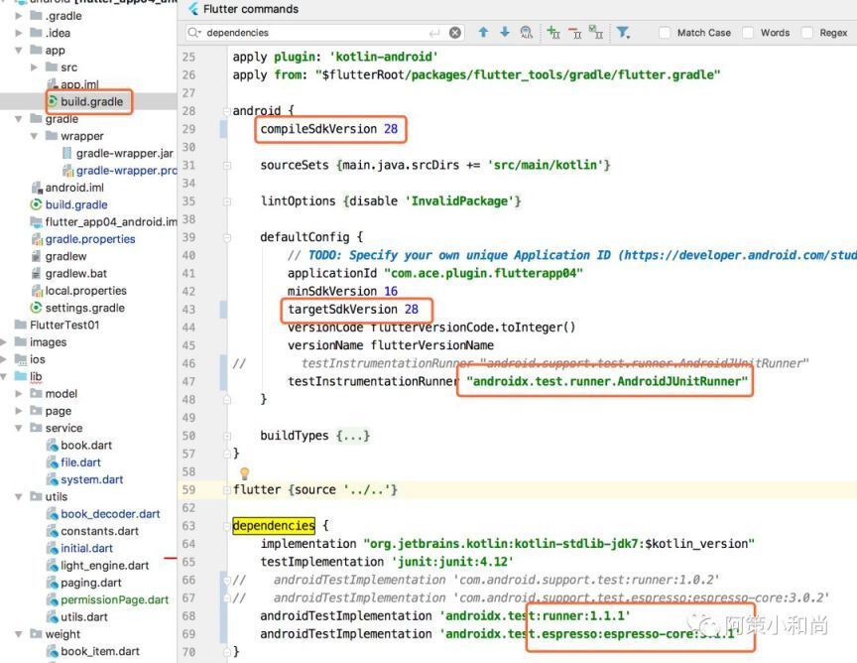Add selection for next occurrence icon

pyautogui.click(x=553, y=33)
